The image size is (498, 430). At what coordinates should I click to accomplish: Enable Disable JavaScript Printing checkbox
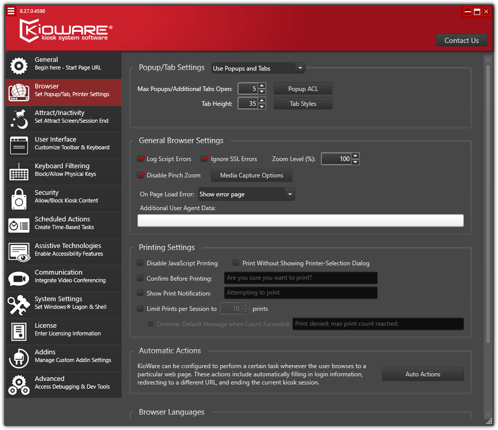(140, 262)
